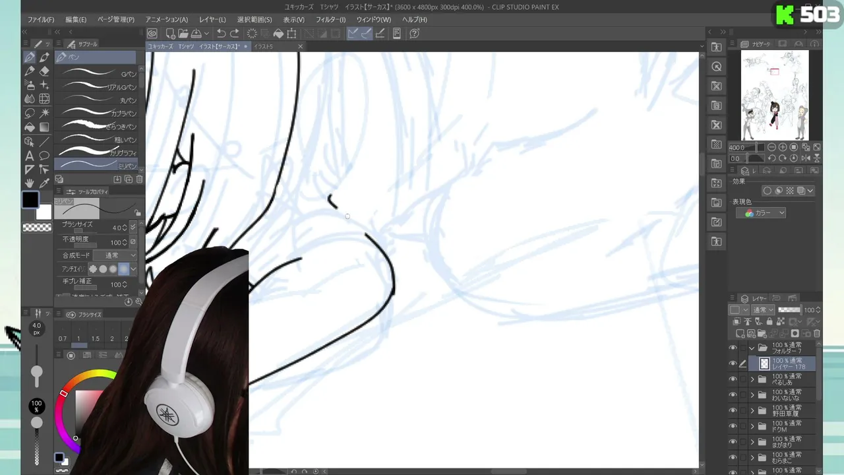
Task: Flip canvas horizontally in Navigator
Action: [806, 158]
